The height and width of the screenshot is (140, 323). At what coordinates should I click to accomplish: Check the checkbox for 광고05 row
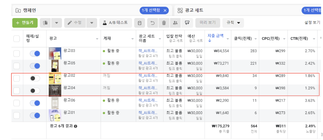[16, 66]
